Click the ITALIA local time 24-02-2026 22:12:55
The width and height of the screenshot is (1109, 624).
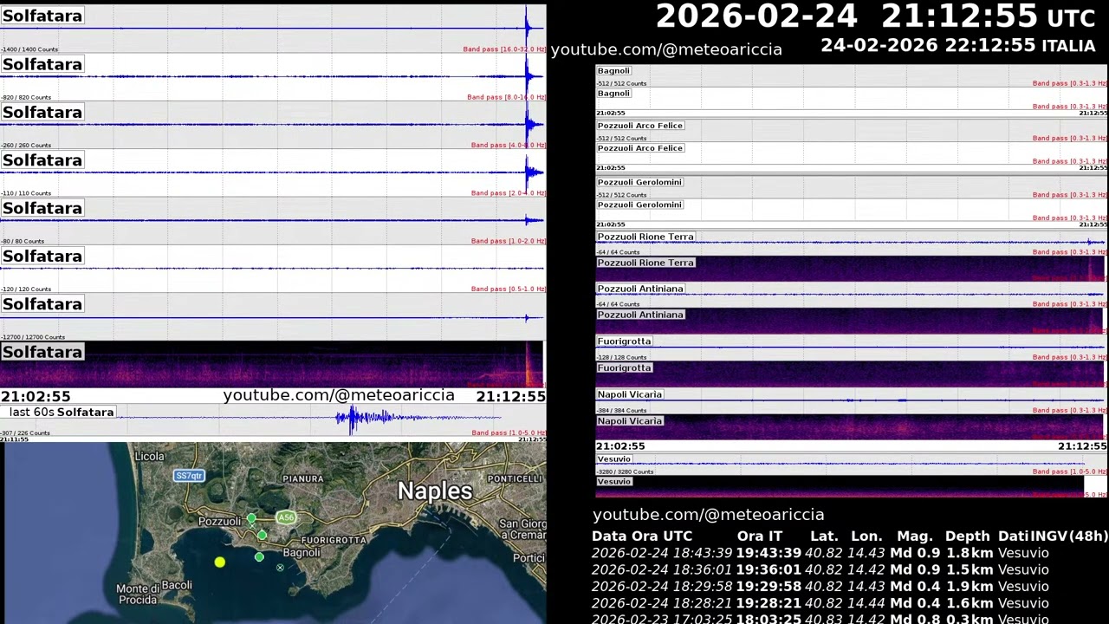[x=957, y=46]
